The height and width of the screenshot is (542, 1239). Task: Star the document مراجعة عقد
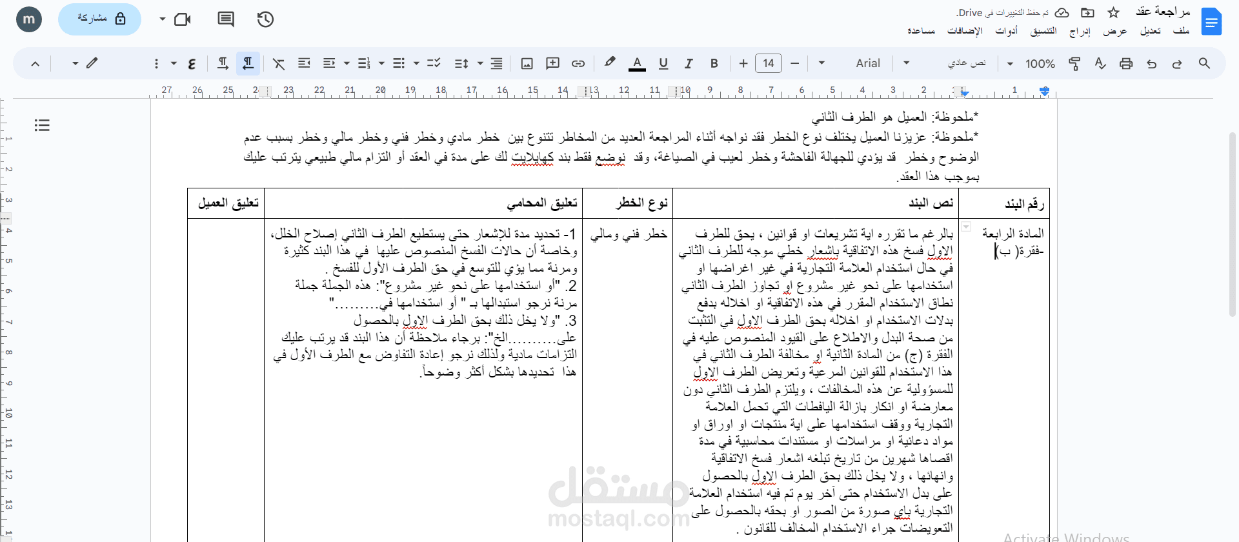[1113, 12]
